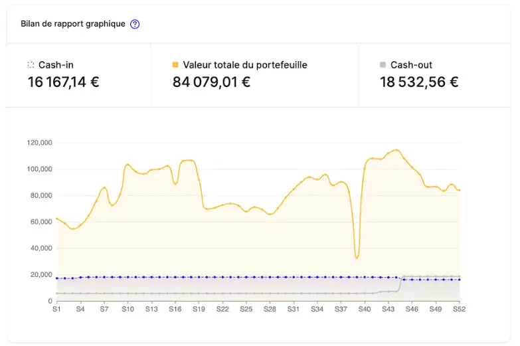This screenshot has height=346, width=520.
Task: Click the help question mark icon
Action: 135,25
